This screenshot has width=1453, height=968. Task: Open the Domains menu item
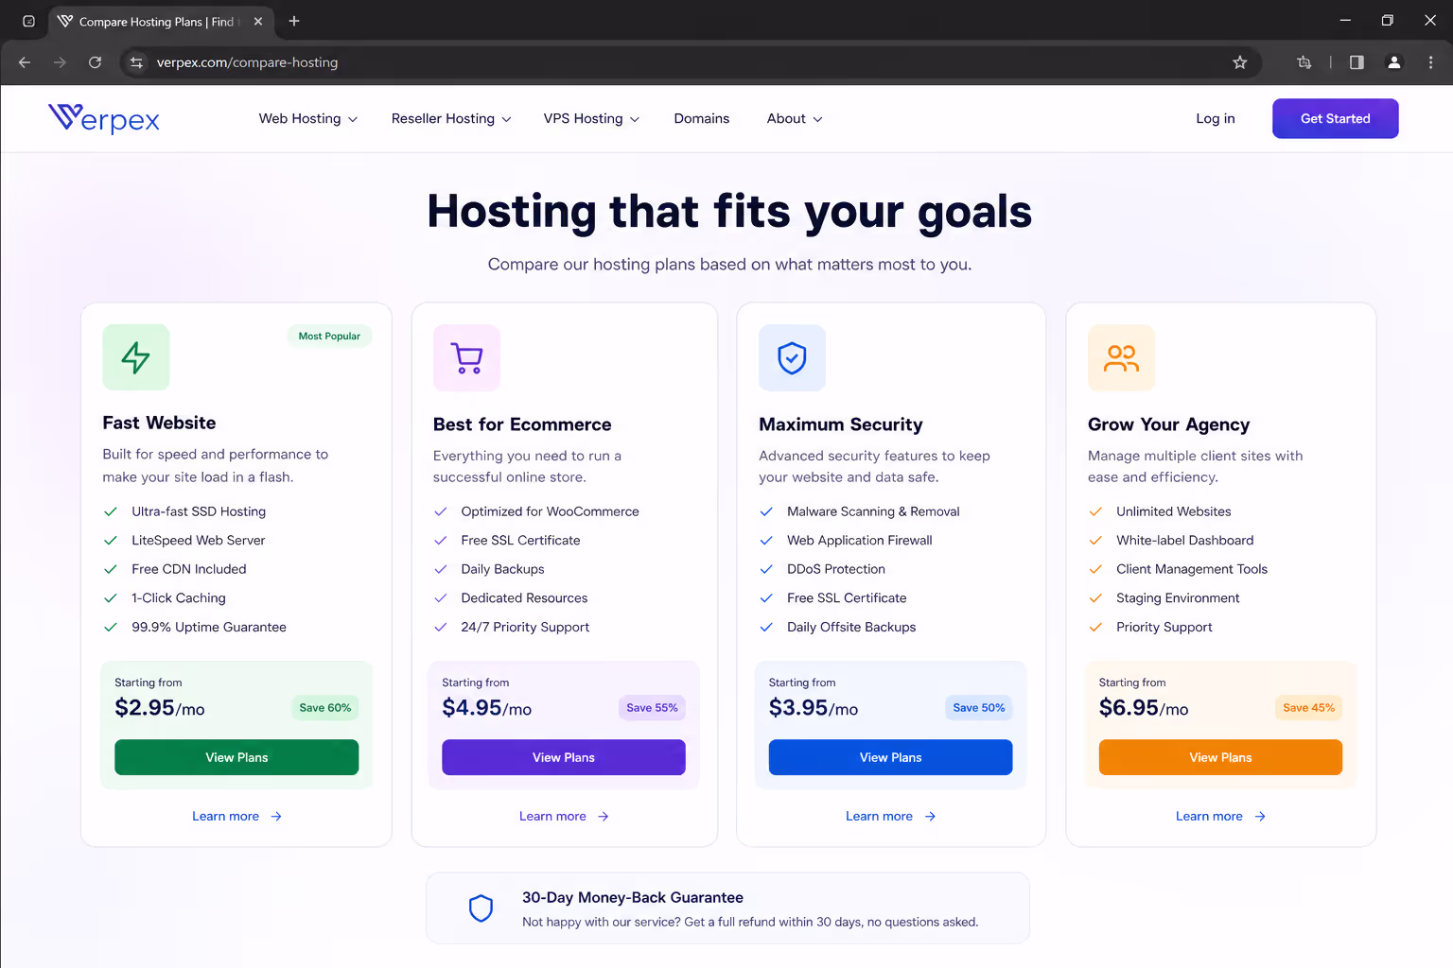[x=702, y=118]
